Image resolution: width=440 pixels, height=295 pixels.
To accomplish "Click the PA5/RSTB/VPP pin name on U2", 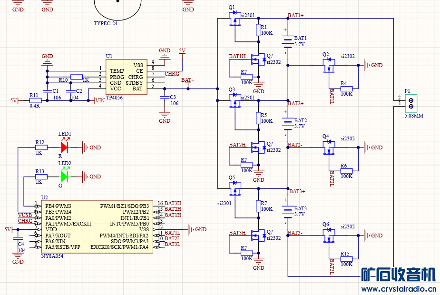I will tap(63, 247).
